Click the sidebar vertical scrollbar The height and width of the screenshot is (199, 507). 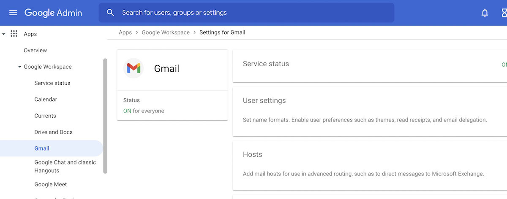tap(105, 116)
